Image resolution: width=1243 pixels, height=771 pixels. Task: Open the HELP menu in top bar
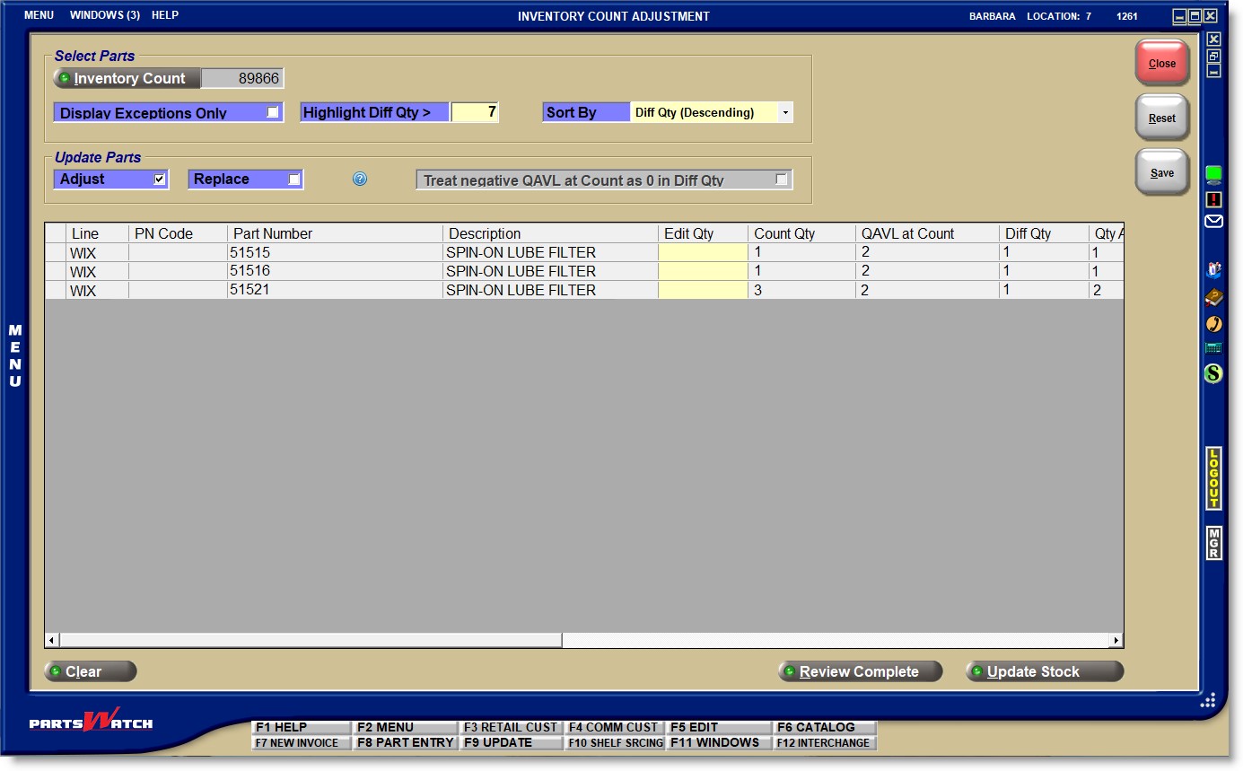pyautogui.click(x=165, y=15)
